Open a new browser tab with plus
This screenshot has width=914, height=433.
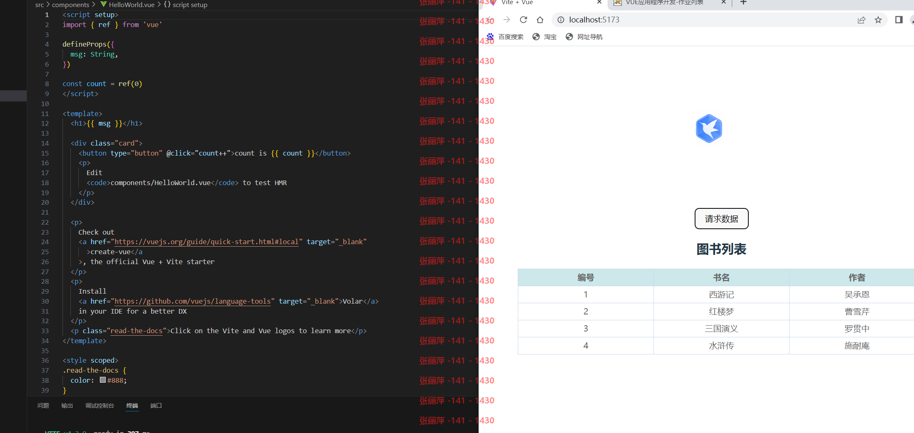pos(743,2)
